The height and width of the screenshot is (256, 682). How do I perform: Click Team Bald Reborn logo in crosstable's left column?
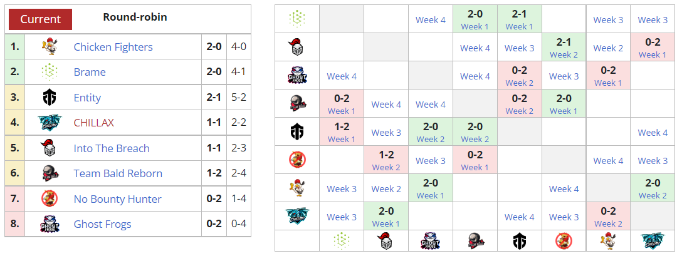point(297,104)
